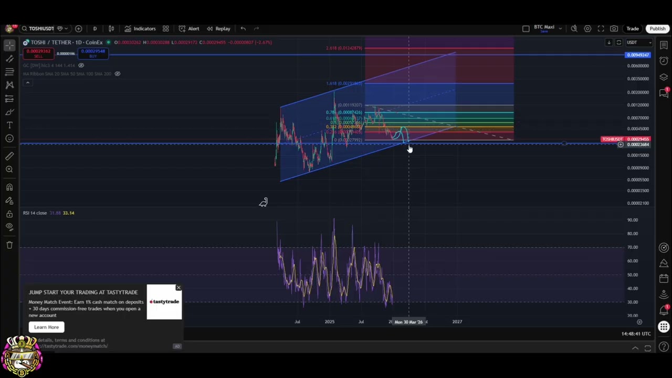Open the watchlist panel icon
672x378 pixels.
[664, 45]
